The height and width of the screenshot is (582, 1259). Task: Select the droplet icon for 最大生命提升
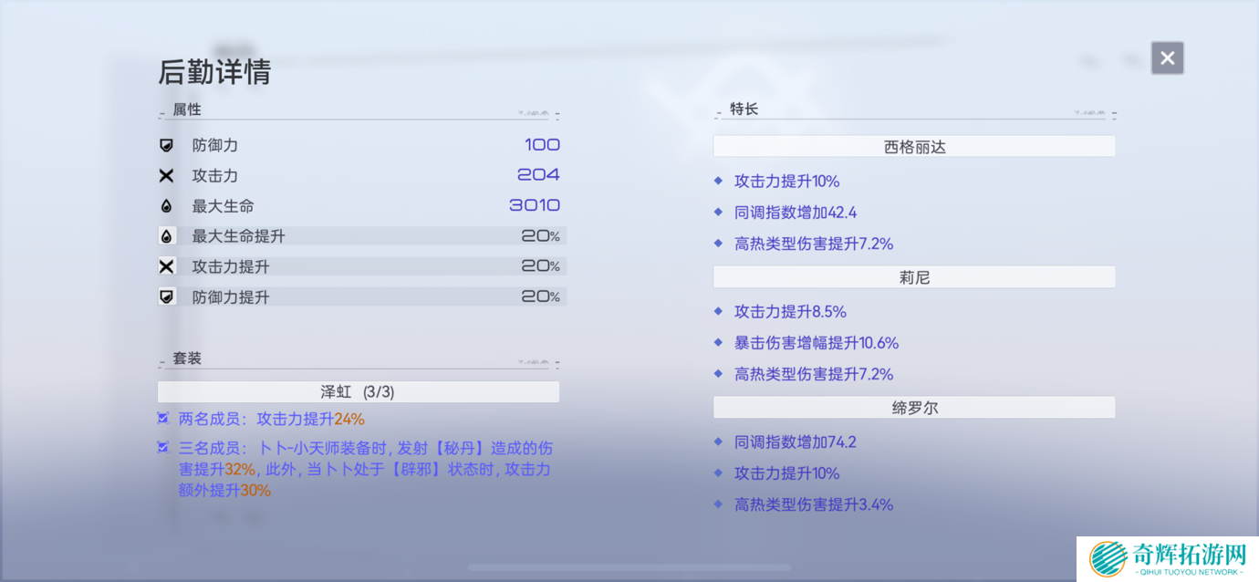tap(167, 236)
